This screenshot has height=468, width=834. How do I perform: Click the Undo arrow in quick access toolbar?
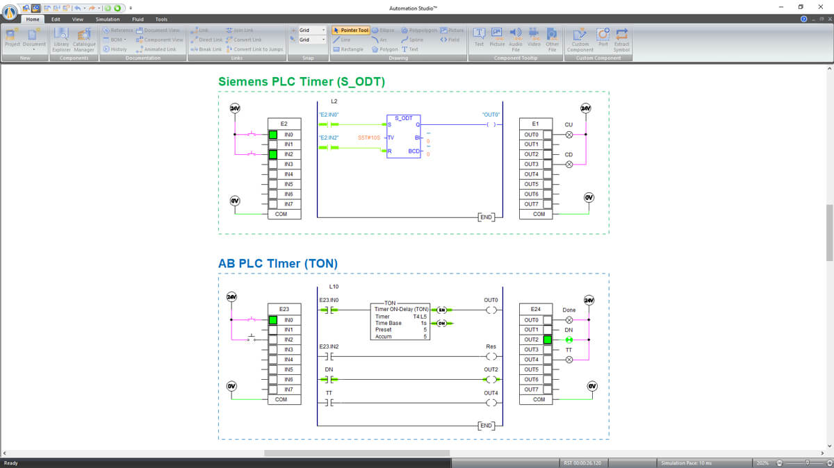(78, 8)
